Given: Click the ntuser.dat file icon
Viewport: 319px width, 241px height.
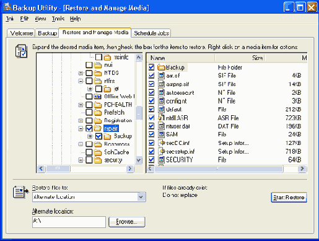Looking at the screenshot, I should point(161,126).
